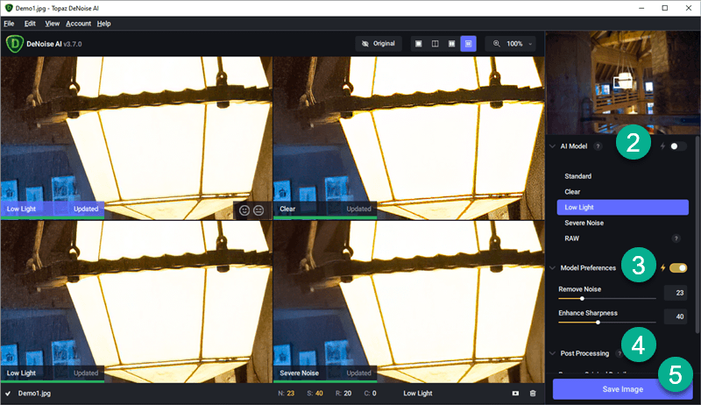Disable the Model Preferences auto toggle

point(678,267)
